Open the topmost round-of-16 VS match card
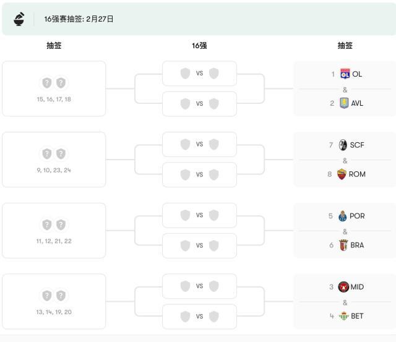Viewport: 396px width, 342px height. (199, 74)
